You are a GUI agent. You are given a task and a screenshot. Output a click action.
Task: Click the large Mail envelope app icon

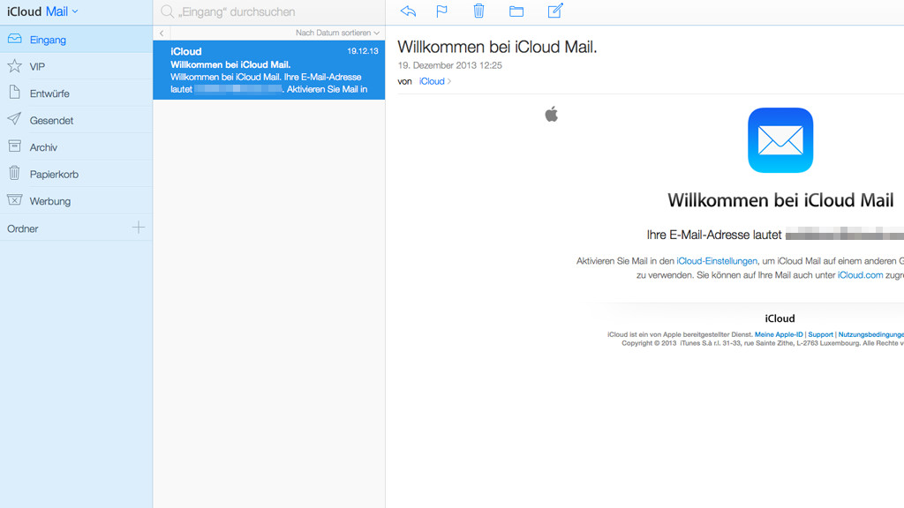pyautogui.click(x=780, y=140)
